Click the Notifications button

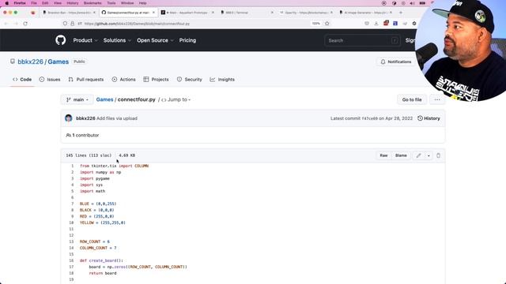[x=395, y=62]
